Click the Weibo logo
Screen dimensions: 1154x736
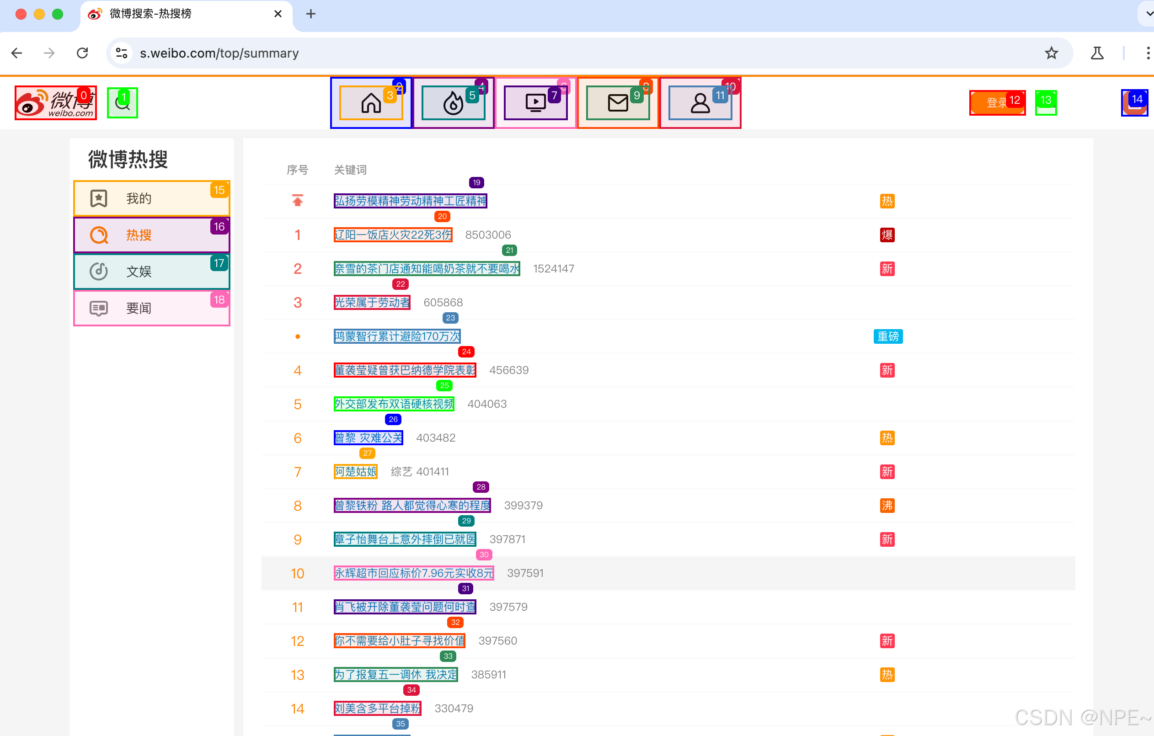tap(55, 102)
